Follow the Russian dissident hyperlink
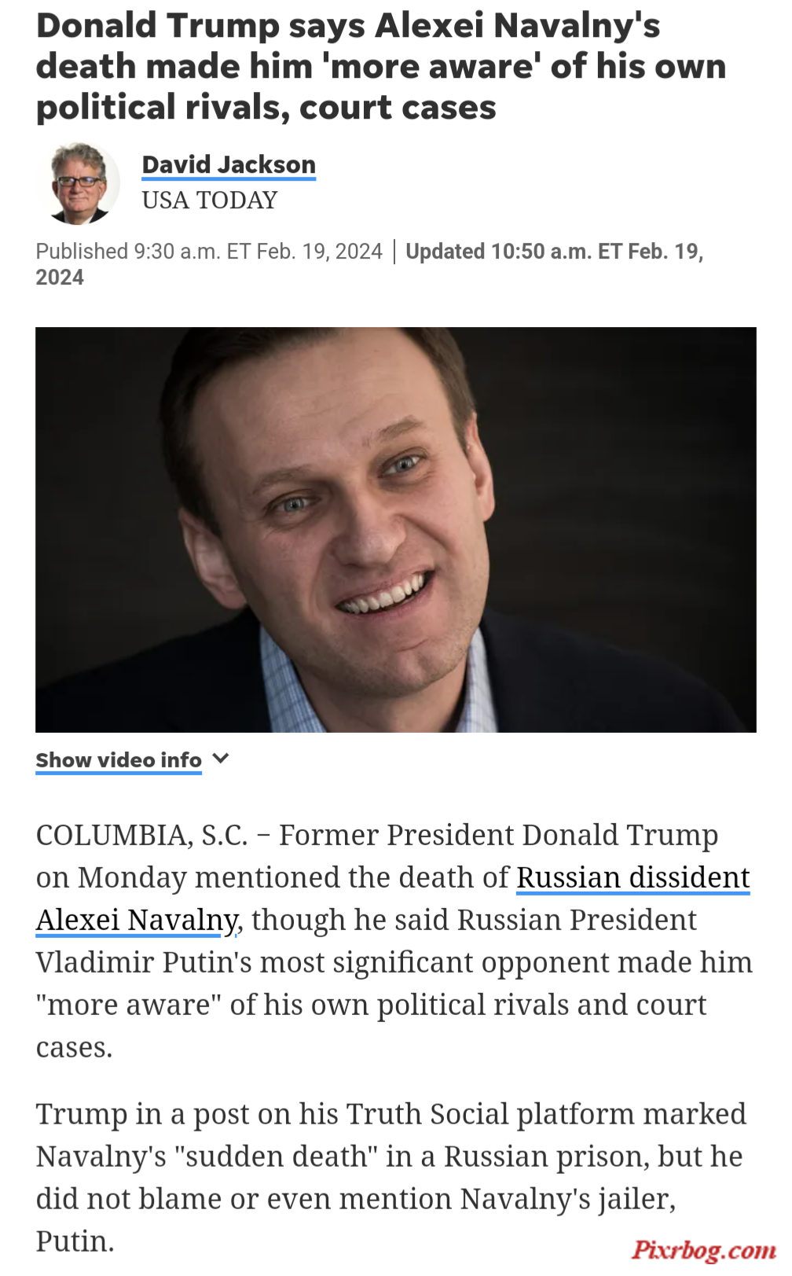Screen dimensions: 792x1276 [633, 877]
